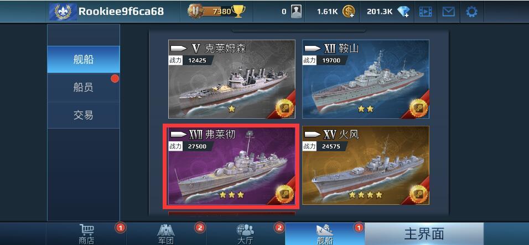Open the mail envelope icon
This screenshot has width=529, height=245.
448,12
